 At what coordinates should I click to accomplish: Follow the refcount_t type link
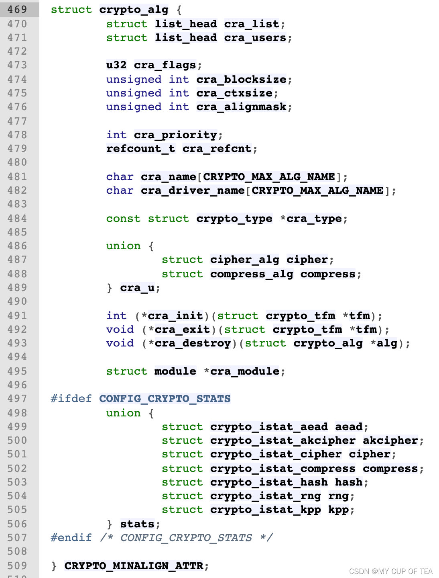tap(140, 149)
